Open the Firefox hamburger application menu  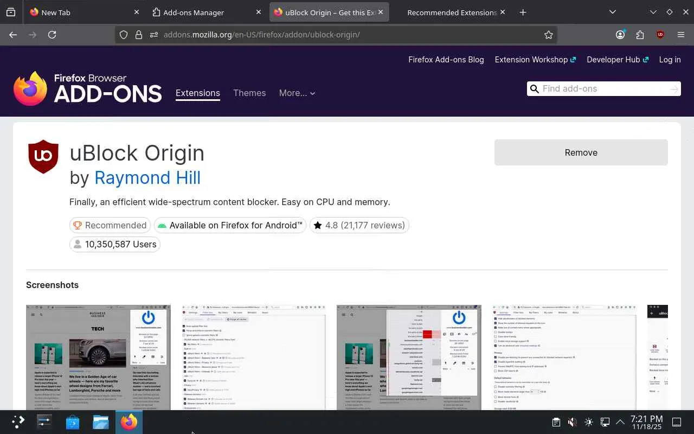tap(681, 35)
